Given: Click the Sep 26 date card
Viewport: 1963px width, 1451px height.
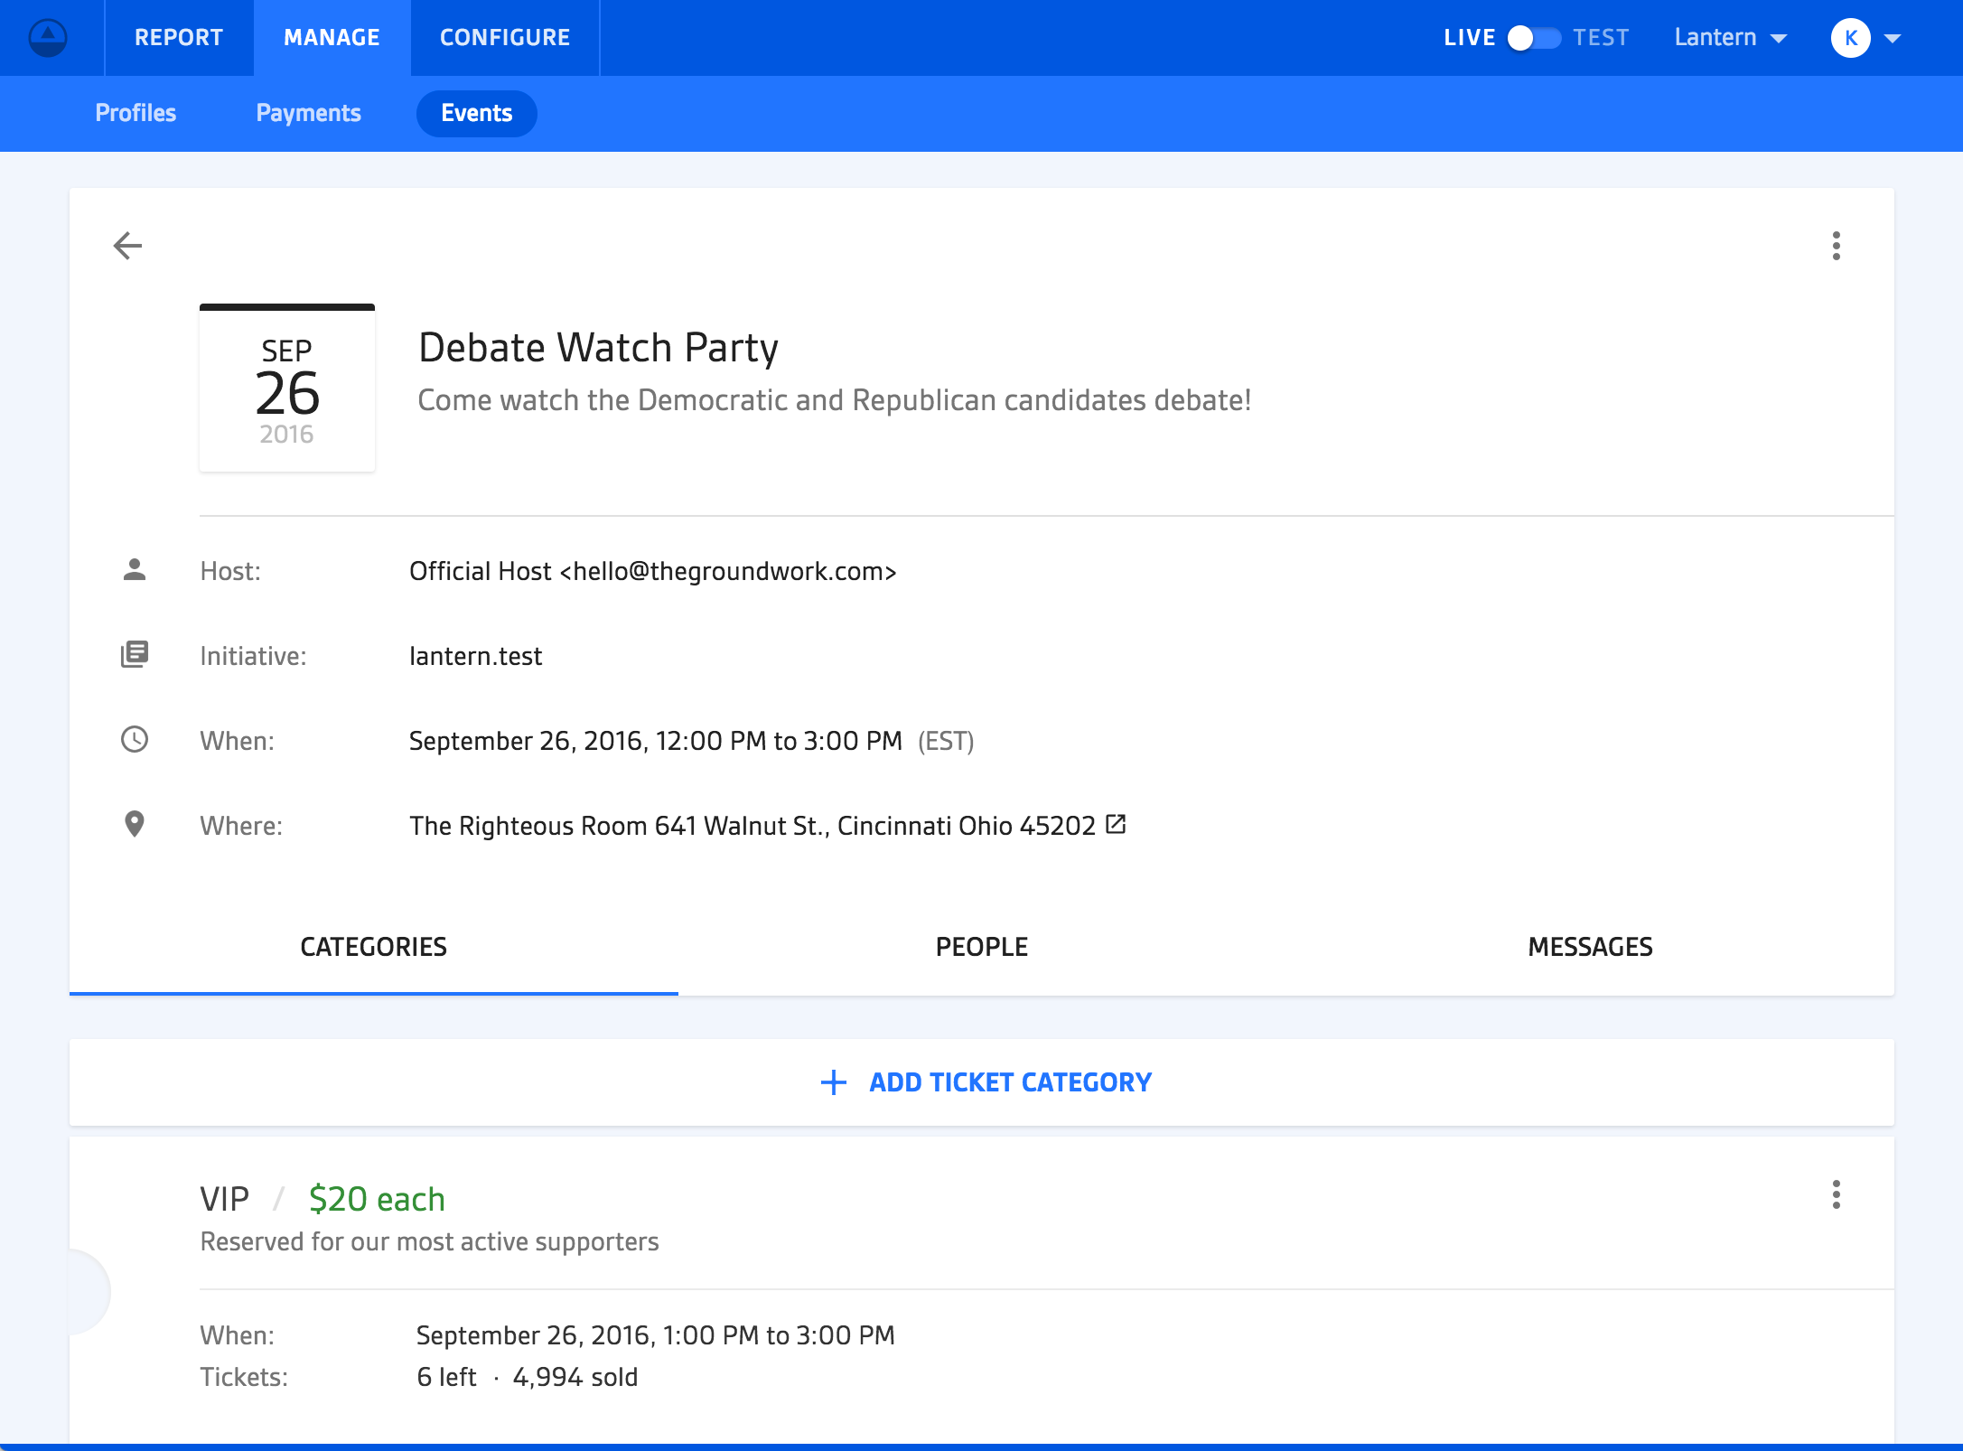Looking at the screenshot, I should [x=287, y=389].
